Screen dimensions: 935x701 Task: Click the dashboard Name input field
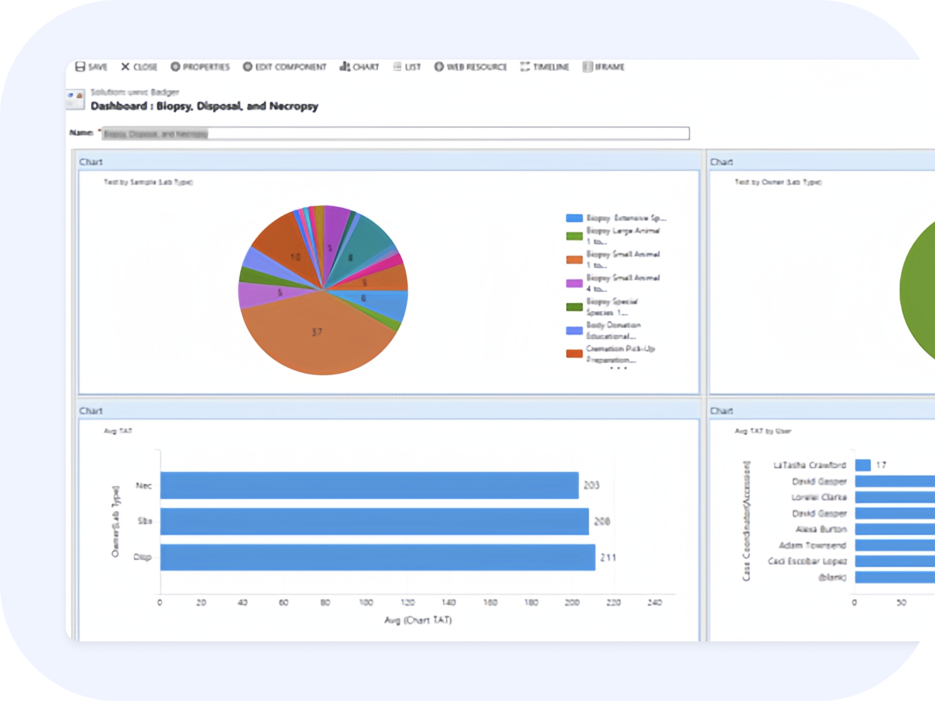[396, 133]
